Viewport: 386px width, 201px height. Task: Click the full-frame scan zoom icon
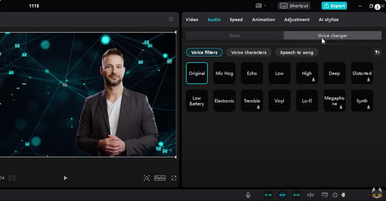(147, 178)
